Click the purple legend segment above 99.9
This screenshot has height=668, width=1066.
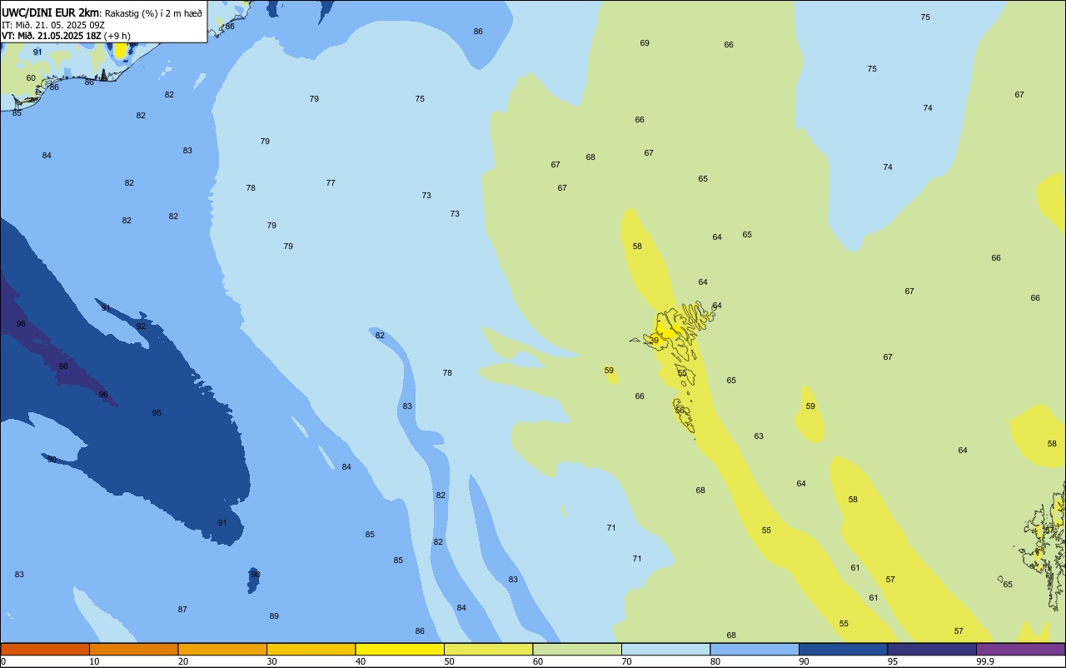(1020, 649)
